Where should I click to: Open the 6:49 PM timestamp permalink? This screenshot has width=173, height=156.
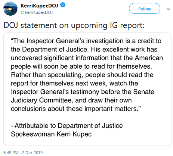click(x=11, y=153)
